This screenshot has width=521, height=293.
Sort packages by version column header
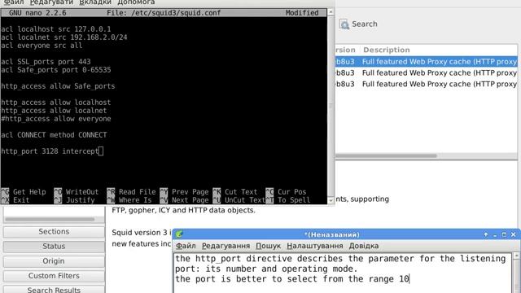coord(345,50)
